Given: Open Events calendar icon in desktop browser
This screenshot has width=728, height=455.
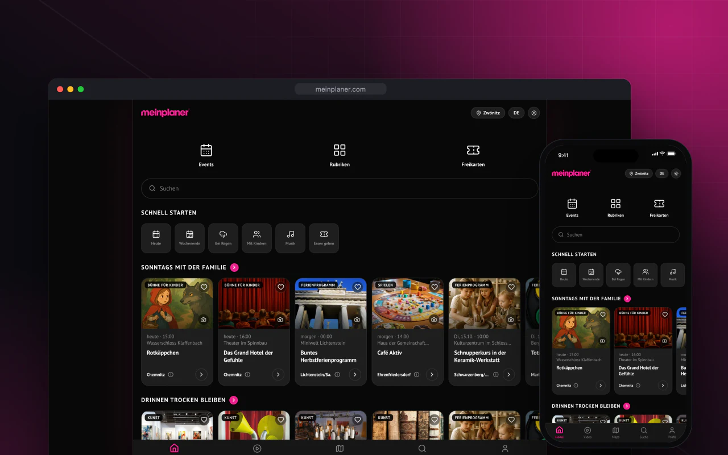Looking at the screenshot, I should (206, 150).
